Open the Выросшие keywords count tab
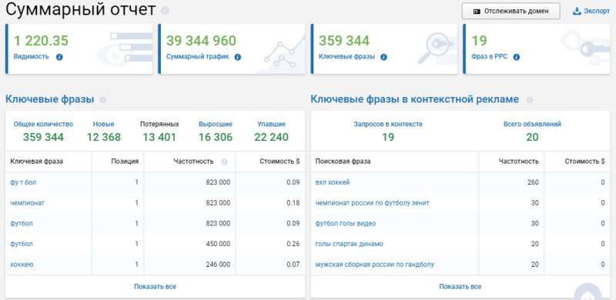Image resolution: width=616 pixels, height=300 pixels. tap(216, 131)
